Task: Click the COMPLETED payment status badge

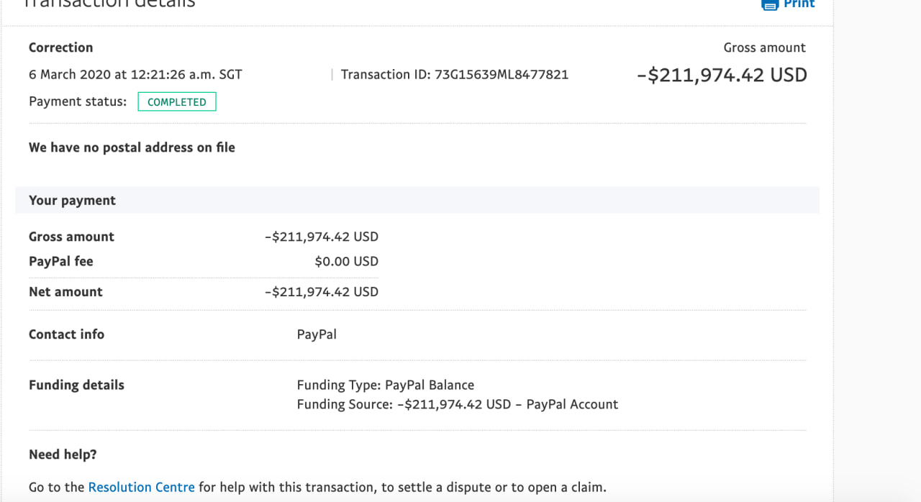Action: point(176,102)
